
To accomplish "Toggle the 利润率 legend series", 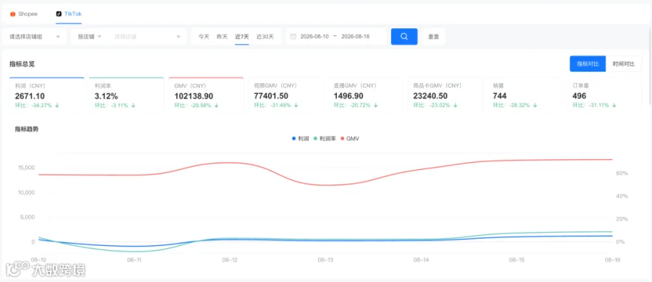I will [325, 139].
